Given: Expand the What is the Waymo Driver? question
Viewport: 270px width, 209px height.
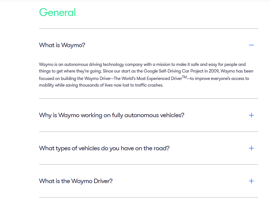Looking at the screenshot, I should coord(76,181).
